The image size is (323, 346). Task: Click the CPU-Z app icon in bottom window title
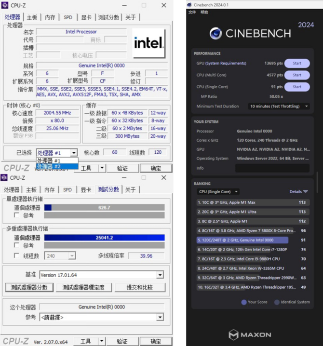(4, 178)
